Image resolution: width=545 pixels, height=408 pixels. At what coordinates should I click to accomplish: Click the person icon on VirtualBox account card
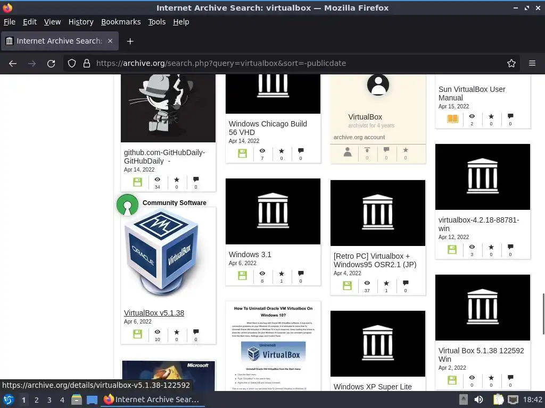click(348, 152)
